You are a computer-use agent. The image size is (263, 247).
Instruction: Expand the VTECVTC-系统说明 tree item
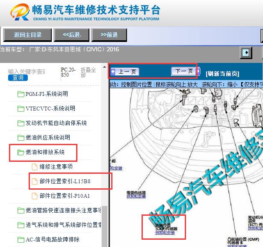(50, 108)
